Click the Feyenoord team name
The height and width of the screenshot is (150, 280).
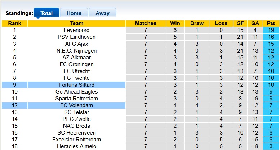[76, 30]
